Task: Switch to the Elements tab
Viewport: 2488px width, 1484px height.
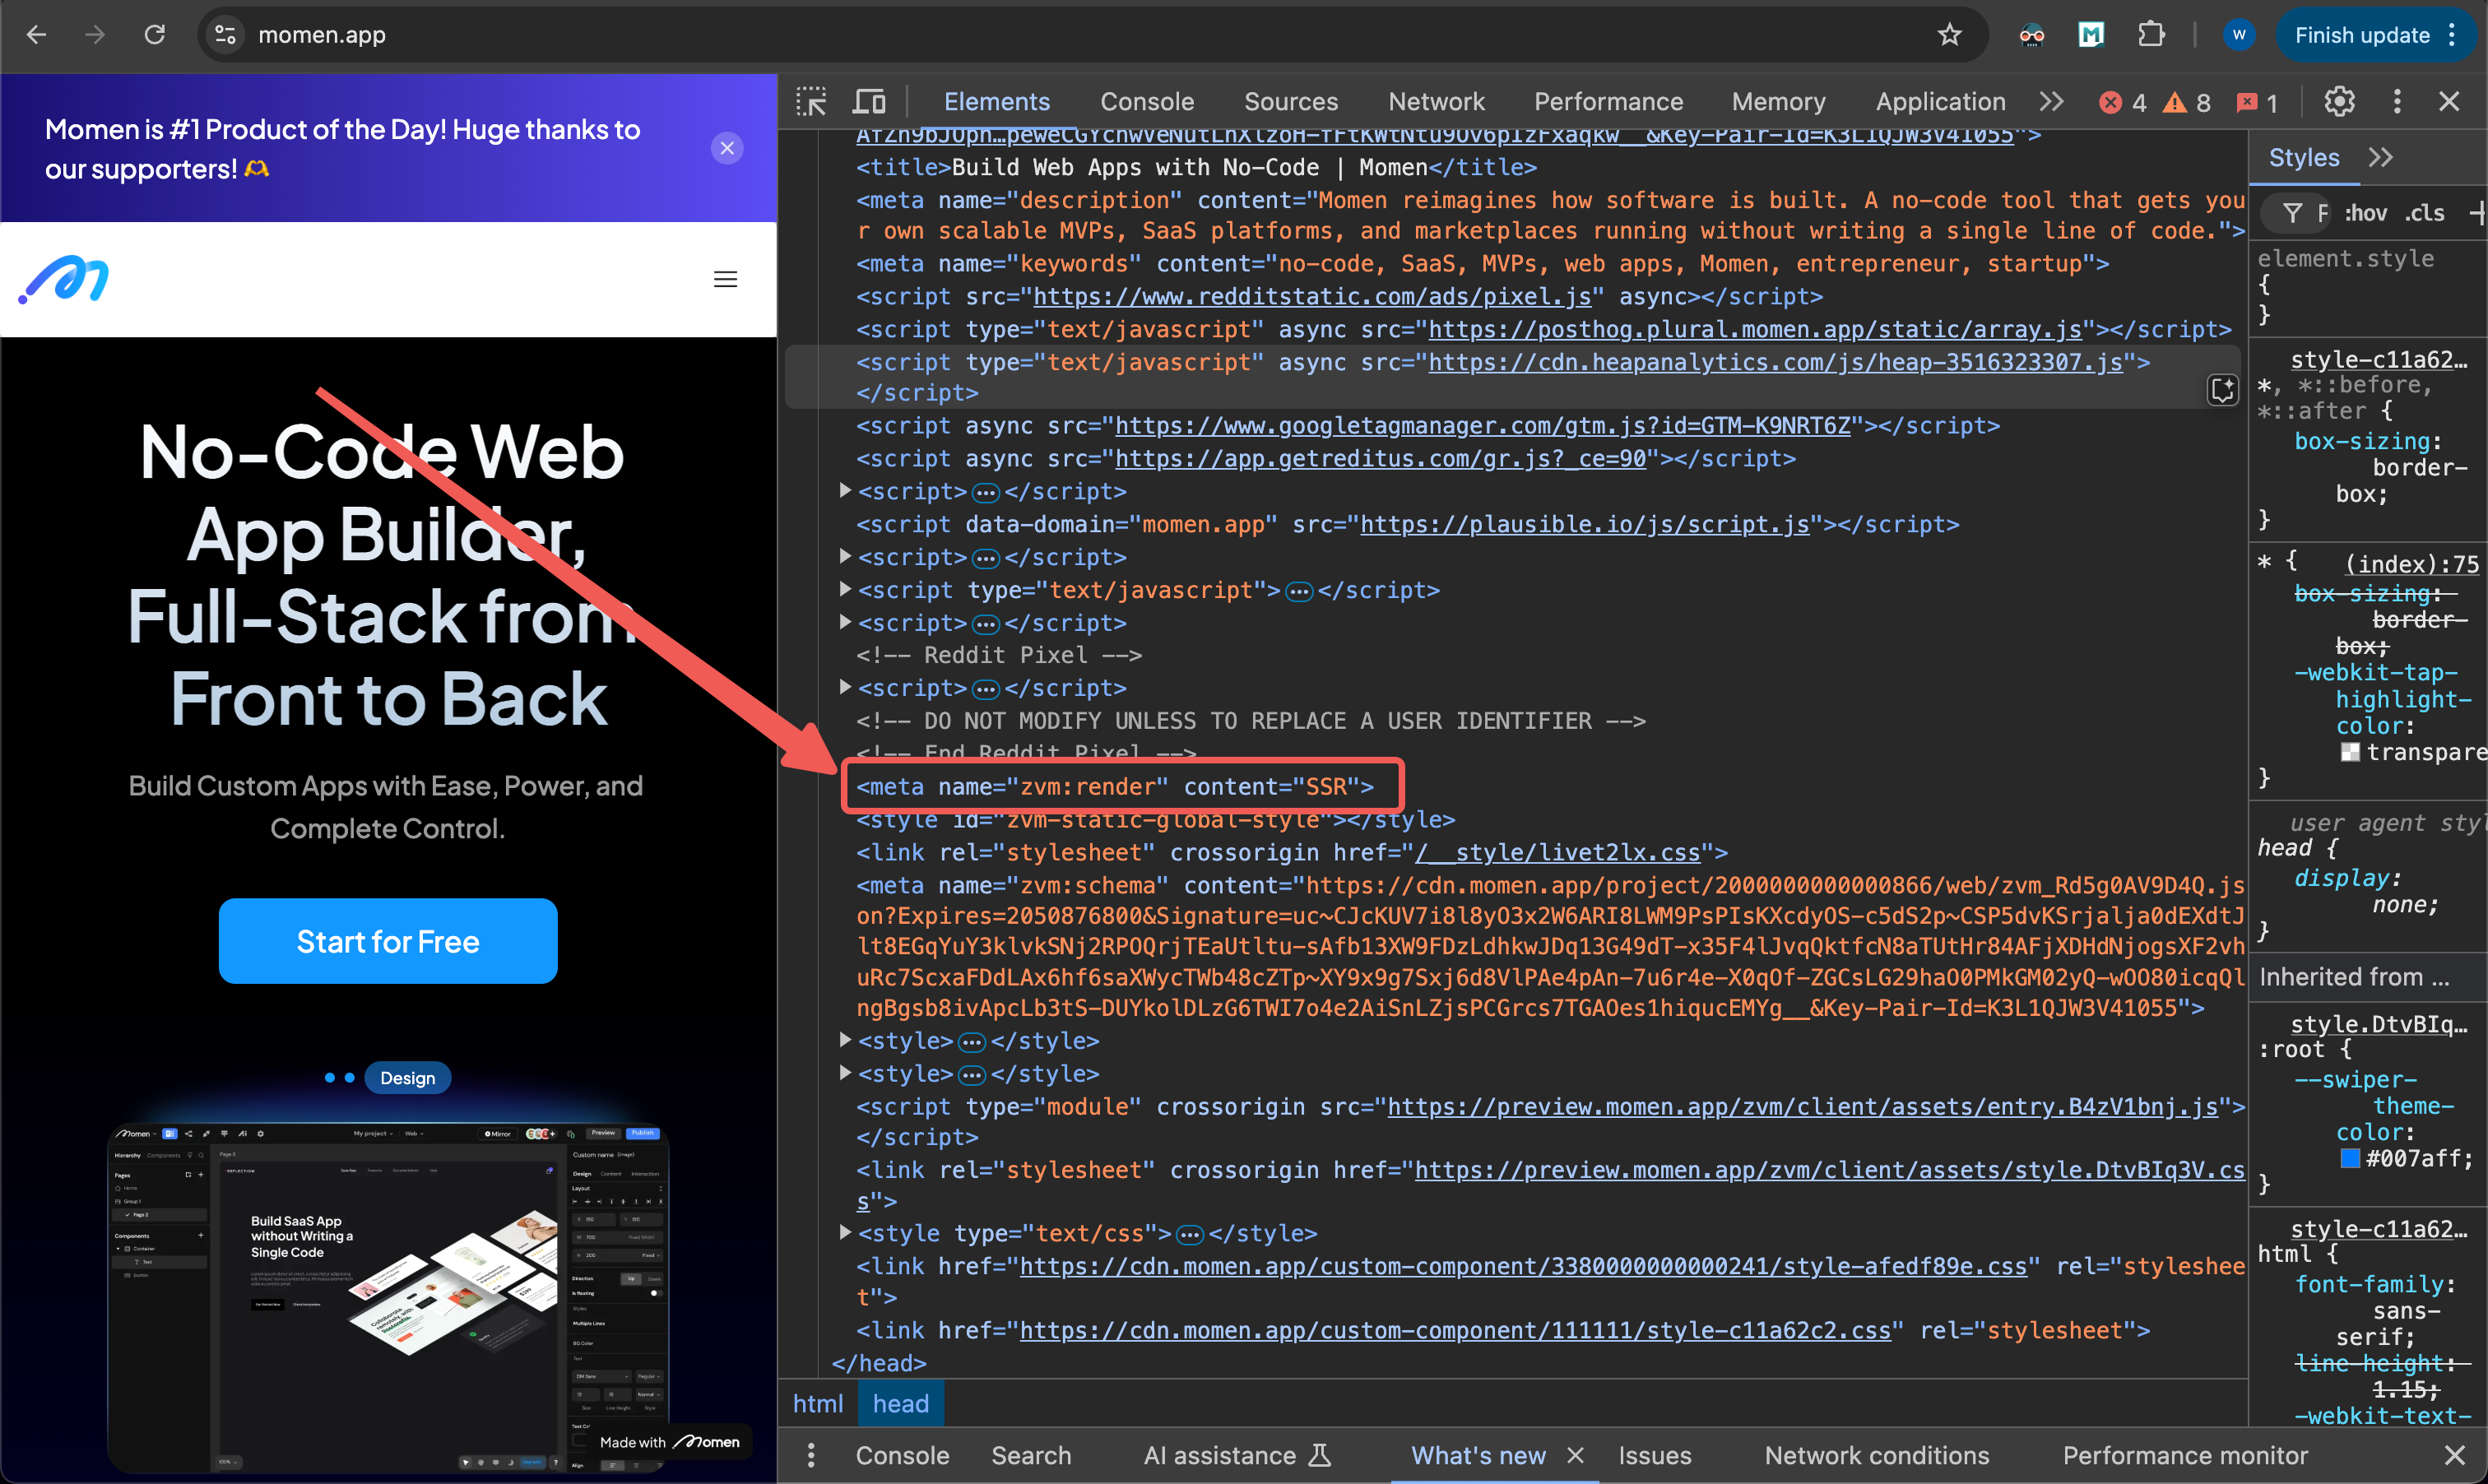Action: pyautogui.click(x=997, y=101)
